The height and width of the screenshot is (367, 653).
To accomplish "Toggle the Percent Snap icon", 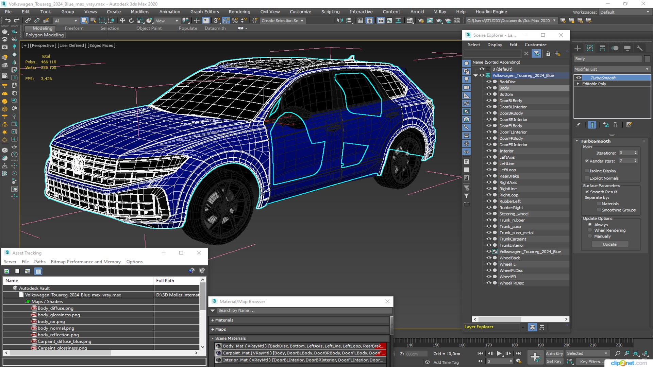I will tap(235, 21).
